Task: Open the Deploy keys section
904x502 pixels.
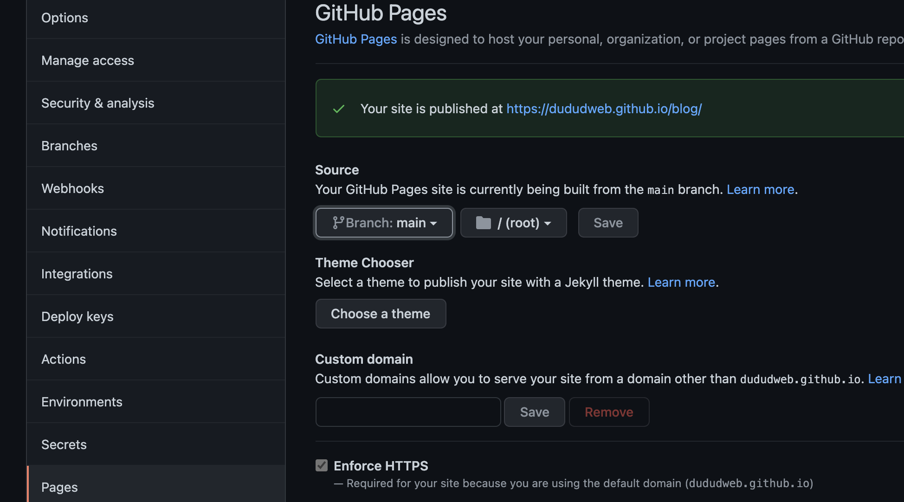Action: click(77, 317)
